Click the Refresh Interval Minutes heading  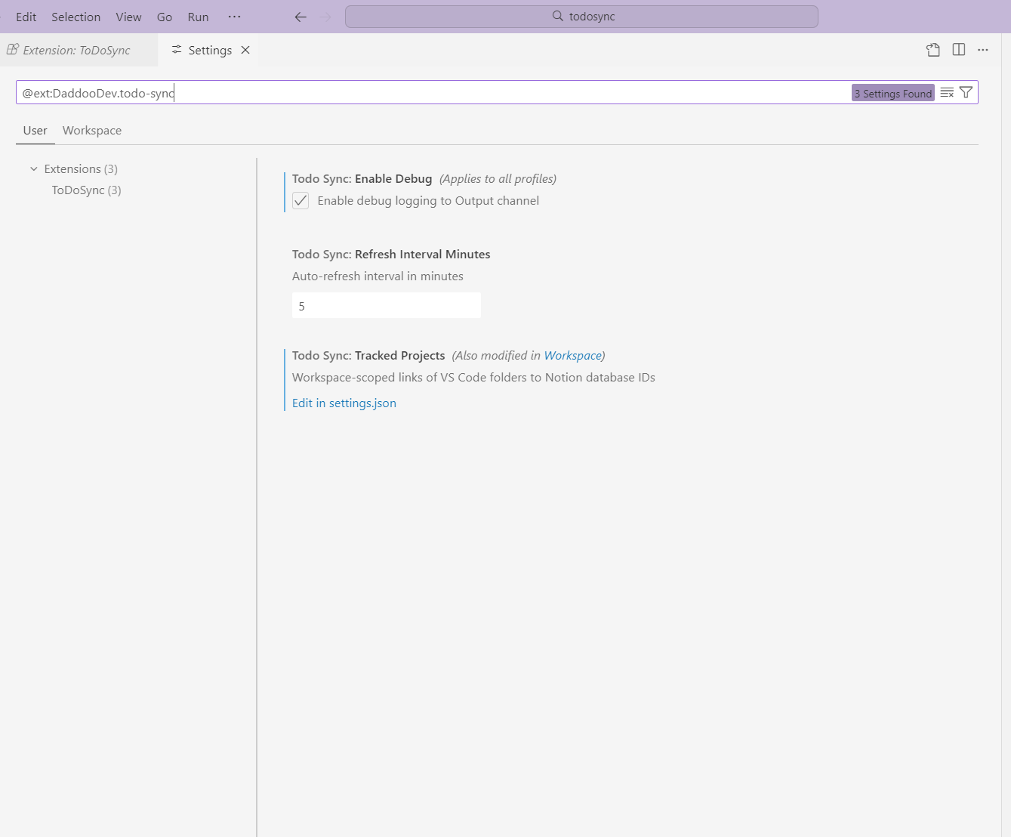tap(391, 254)
